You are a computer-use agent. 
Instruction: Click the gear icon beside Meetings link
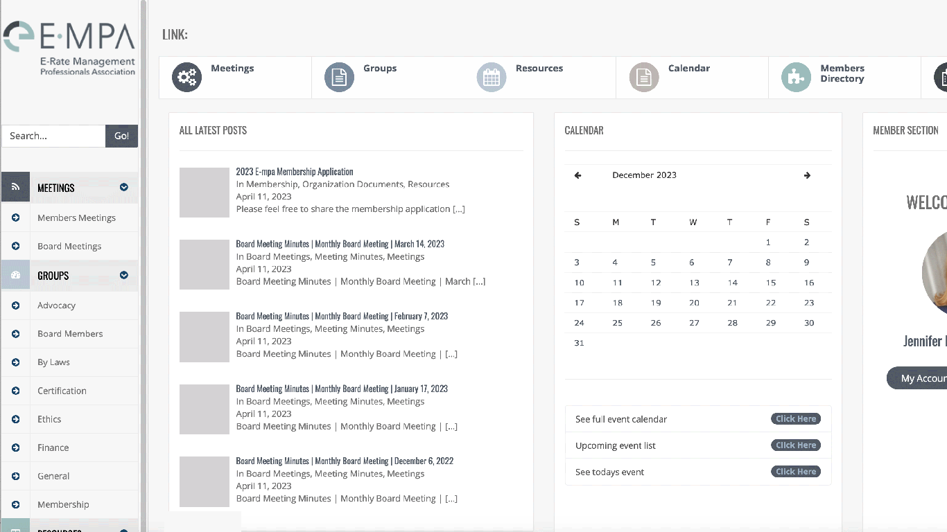[186, 78]
